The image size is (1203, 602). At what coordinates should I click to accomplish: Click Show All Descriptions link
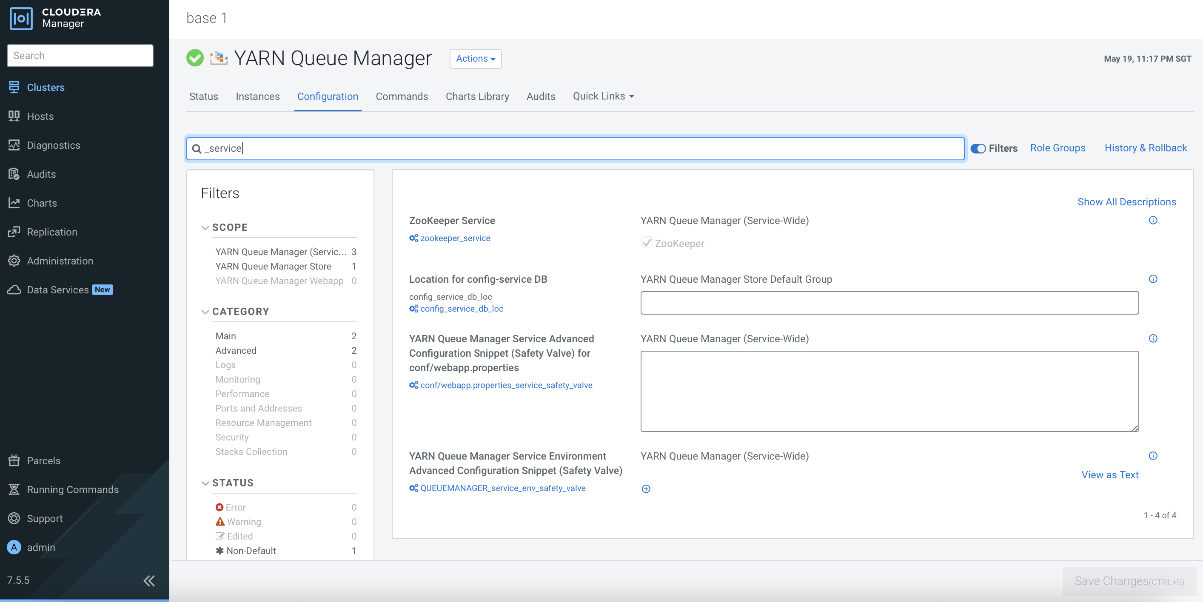1126,202
